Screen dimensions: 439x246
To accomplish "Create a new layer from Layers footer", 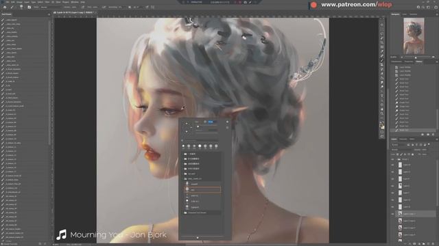I will (428, 243).
